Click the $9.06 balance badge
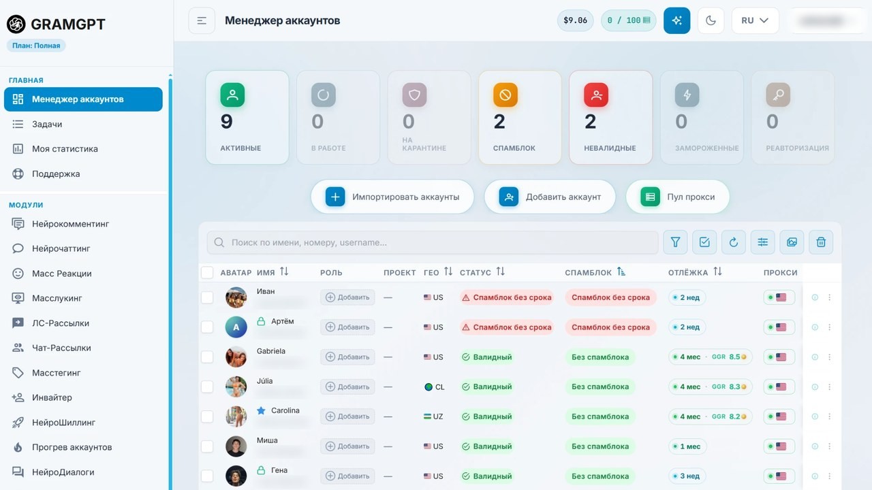This screenshot has width=872, height=490. pyautogui.click(x=576, y=20)
